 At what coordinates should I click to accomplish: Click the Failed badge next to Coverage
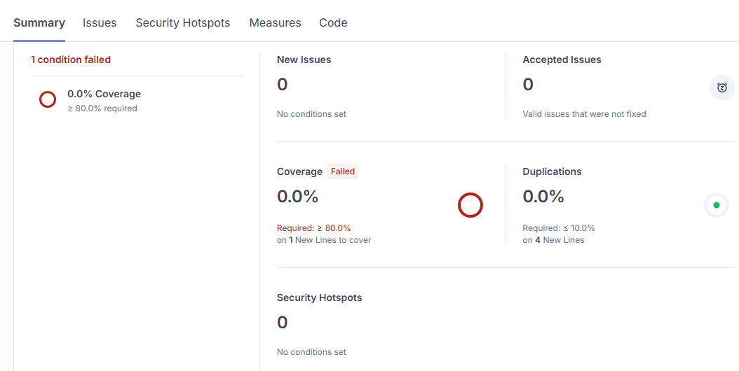(x=343, y=171)
